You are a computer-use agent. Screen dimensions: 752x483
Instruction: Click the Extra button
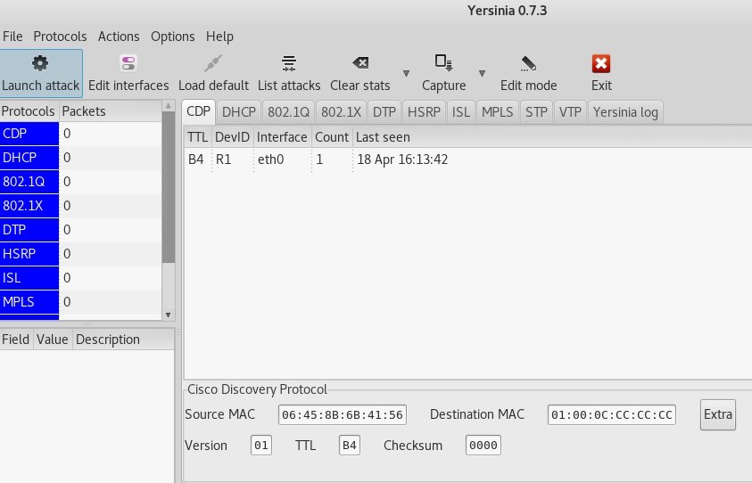(717, 414)
